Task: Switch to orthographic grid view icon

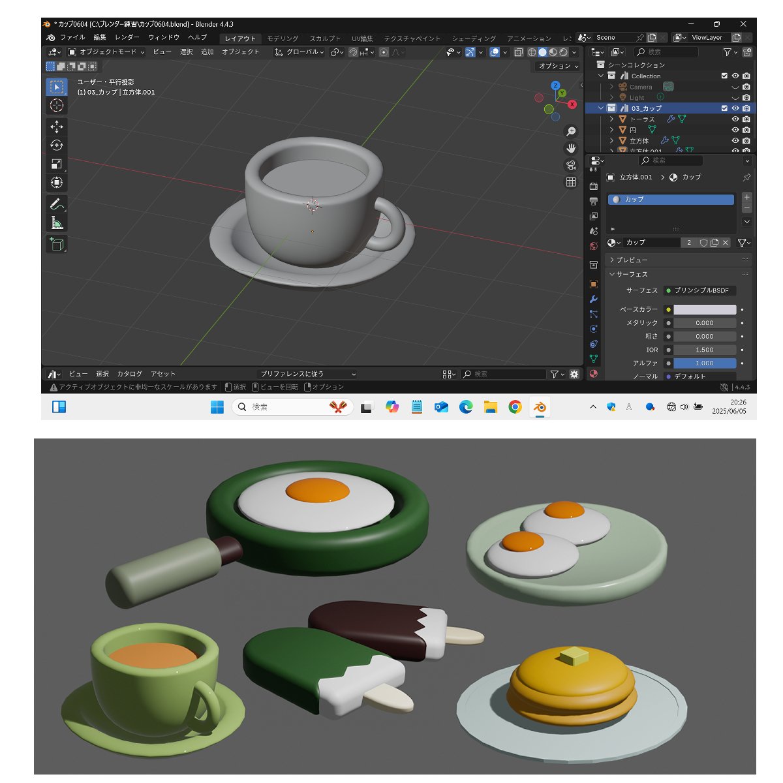Action: (571, 182)
